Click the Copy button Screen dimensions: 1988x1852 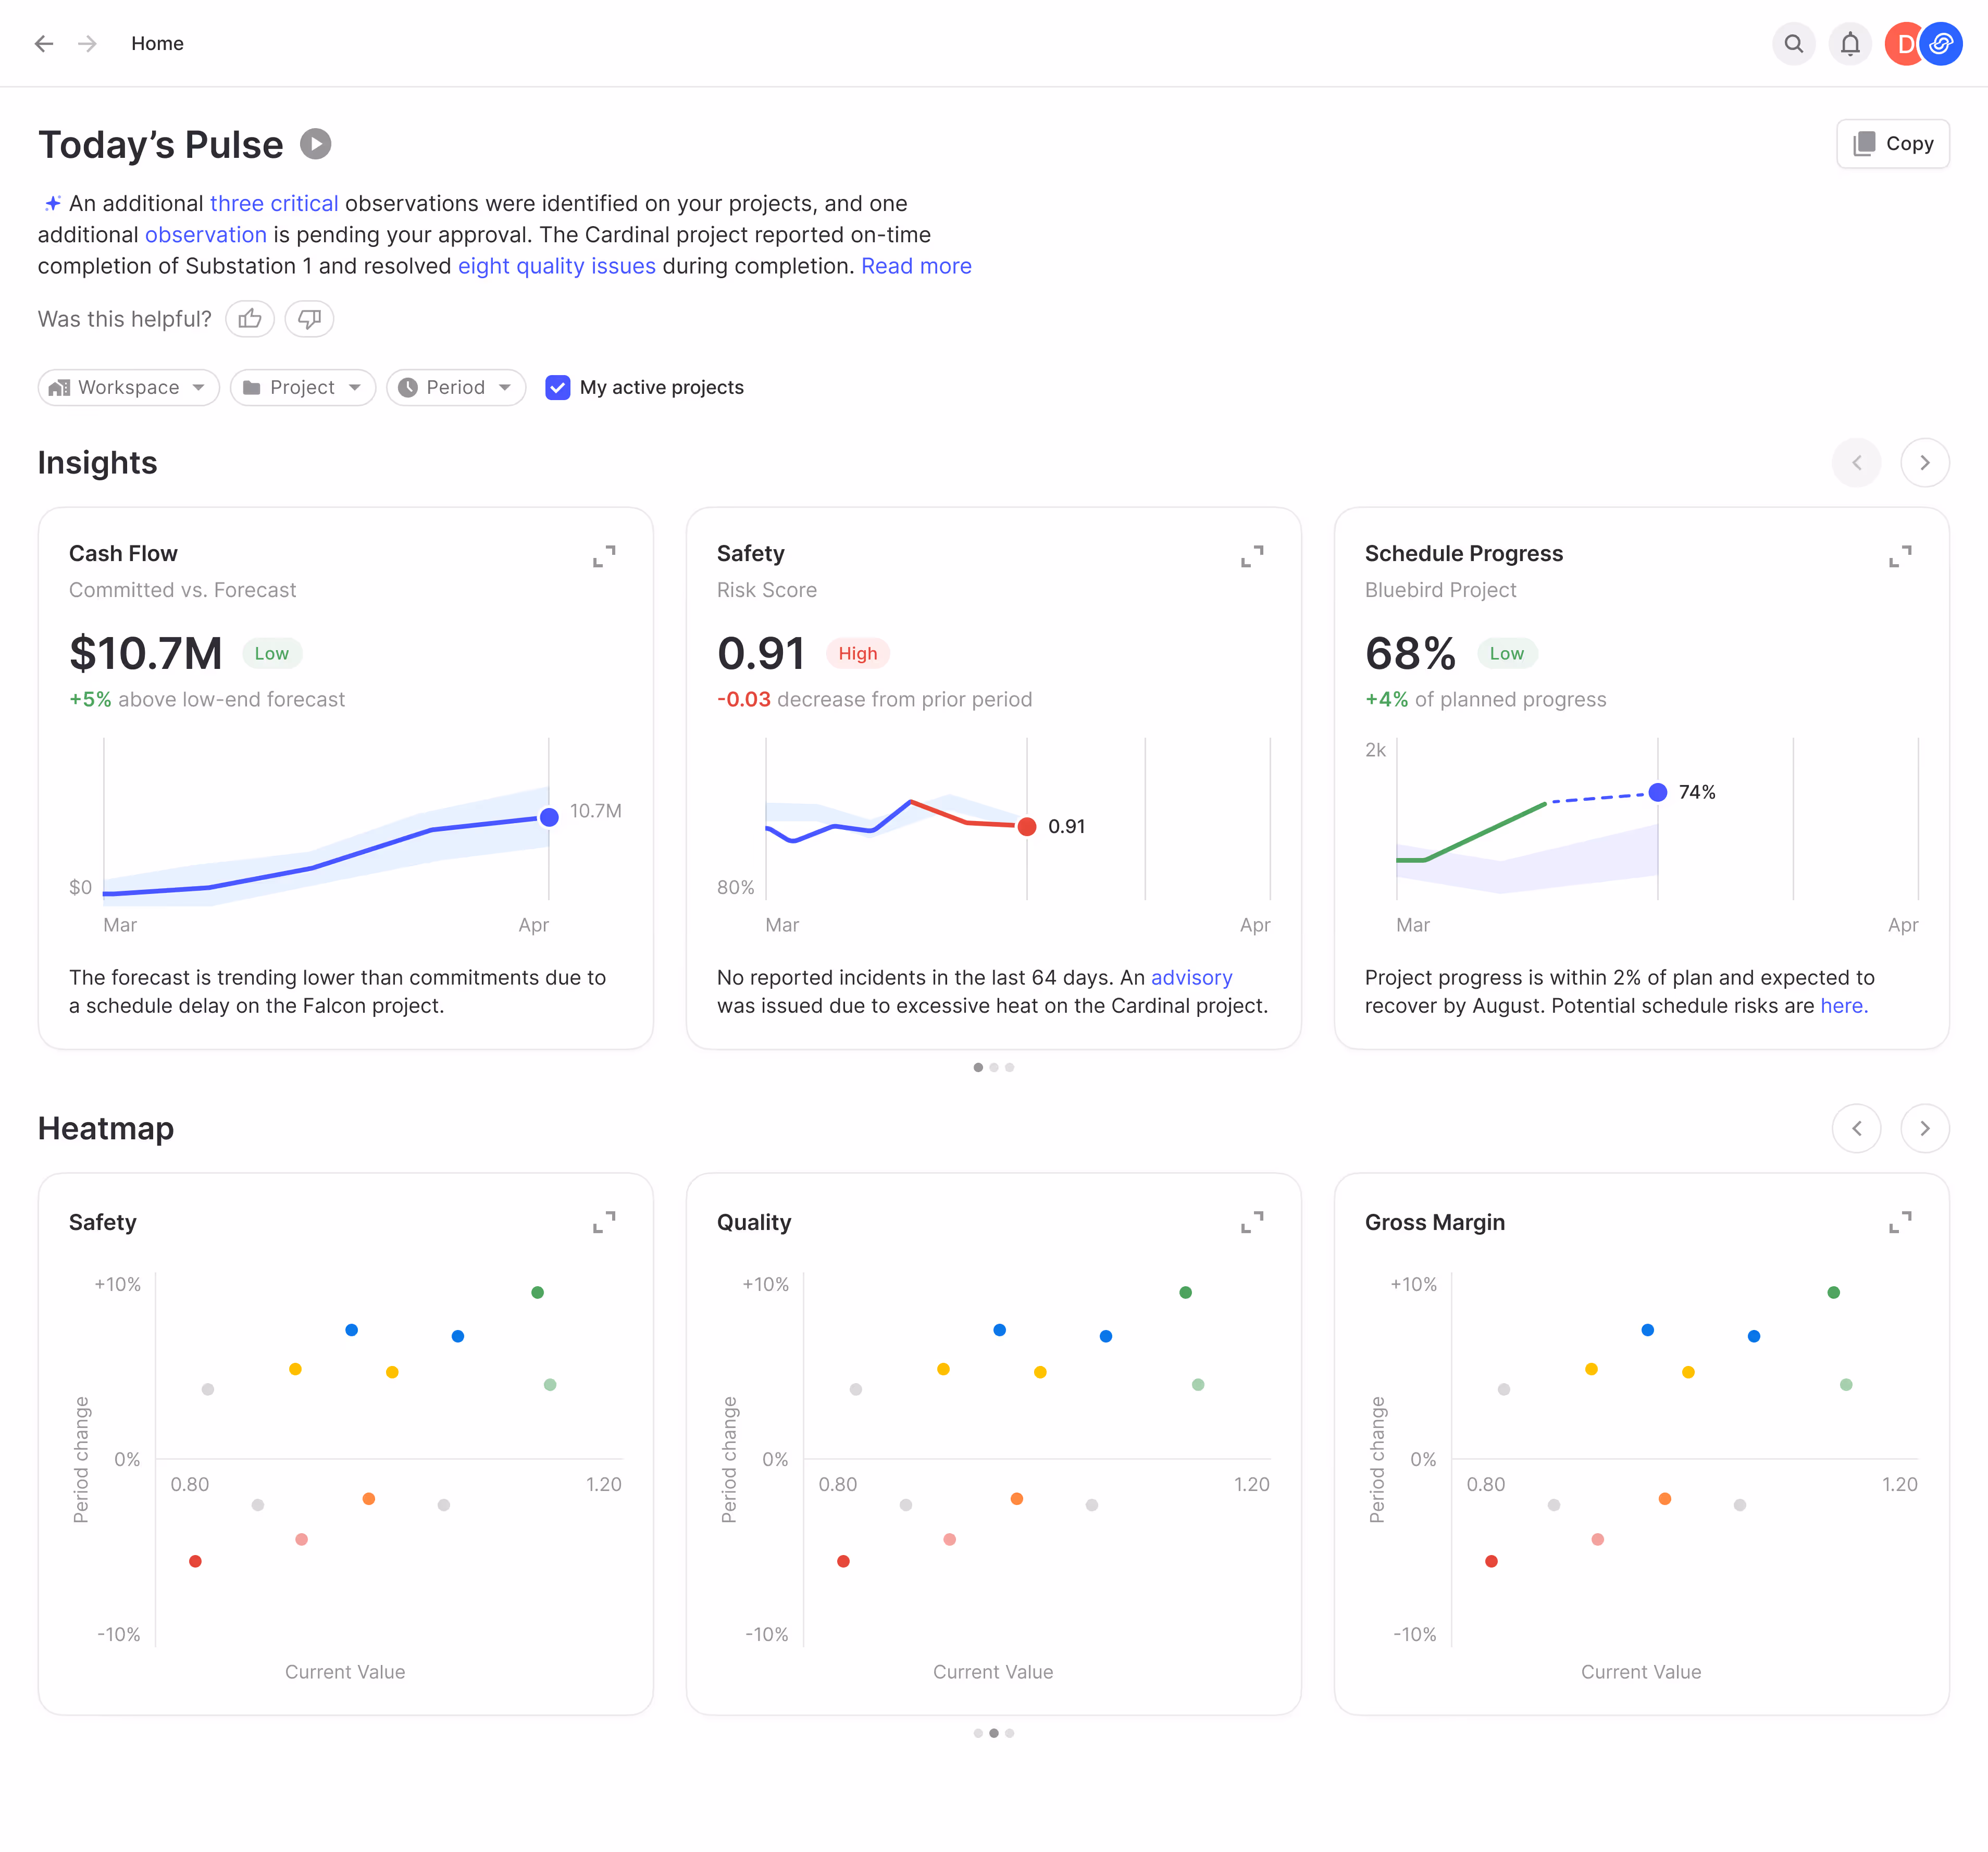click(1893, 144)
